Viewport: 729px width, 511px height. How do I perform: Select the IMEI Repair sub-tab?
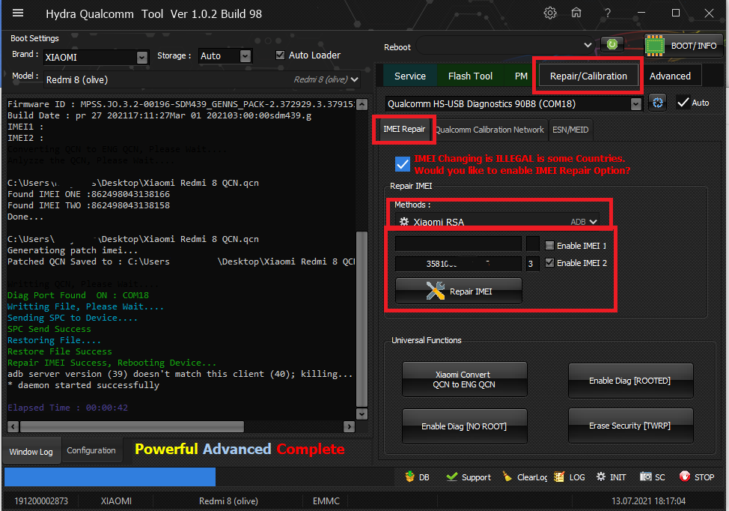[404, 129]
